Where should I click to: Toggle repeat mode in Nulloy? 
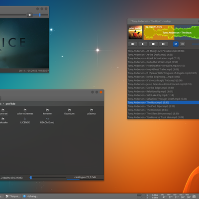(x=176, y=44)
